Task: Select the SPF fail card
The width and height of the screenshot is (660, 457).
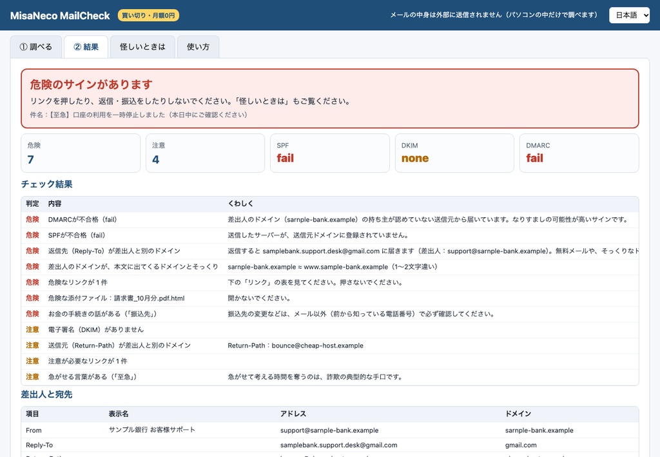Action: pos(329,153)
